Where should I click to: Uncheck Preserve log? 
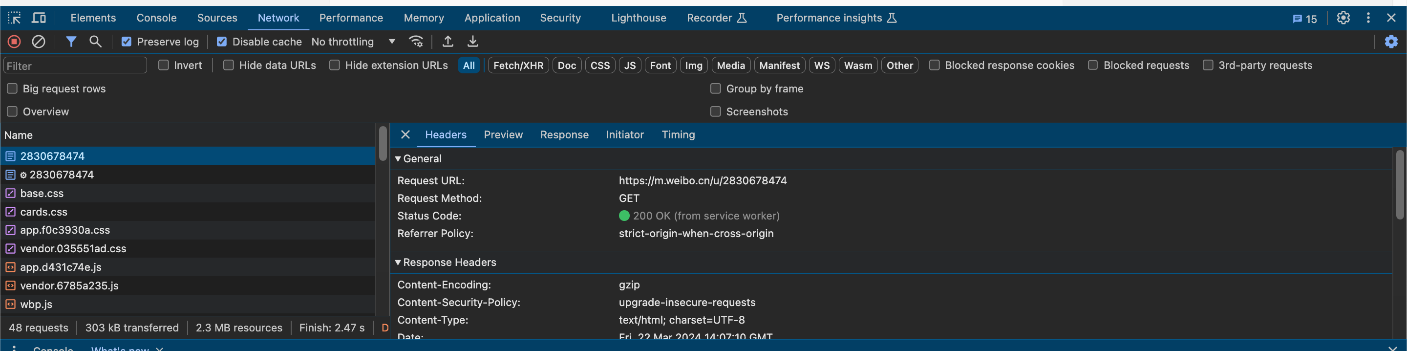(x=126, y=42)
